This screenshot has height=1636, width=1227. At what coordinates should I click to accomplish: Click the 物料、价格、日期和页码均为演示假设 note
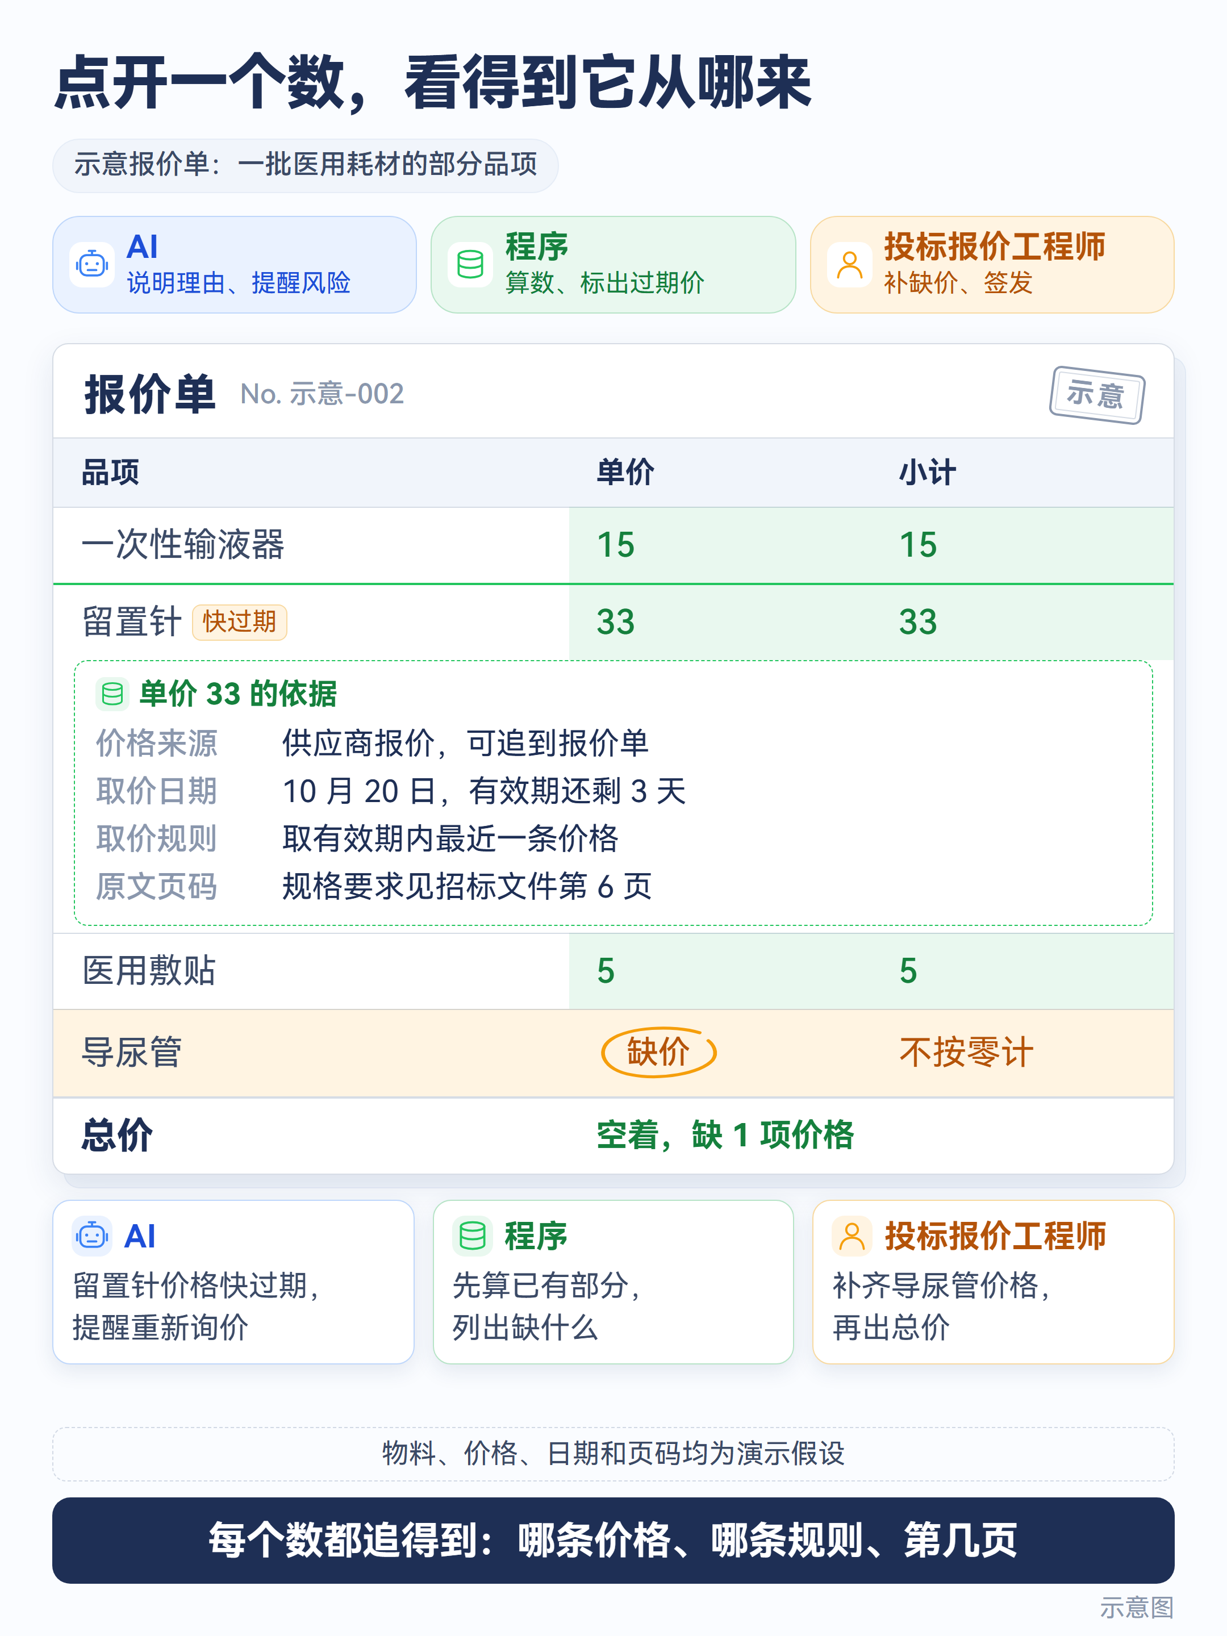(x=613, y=1453)
